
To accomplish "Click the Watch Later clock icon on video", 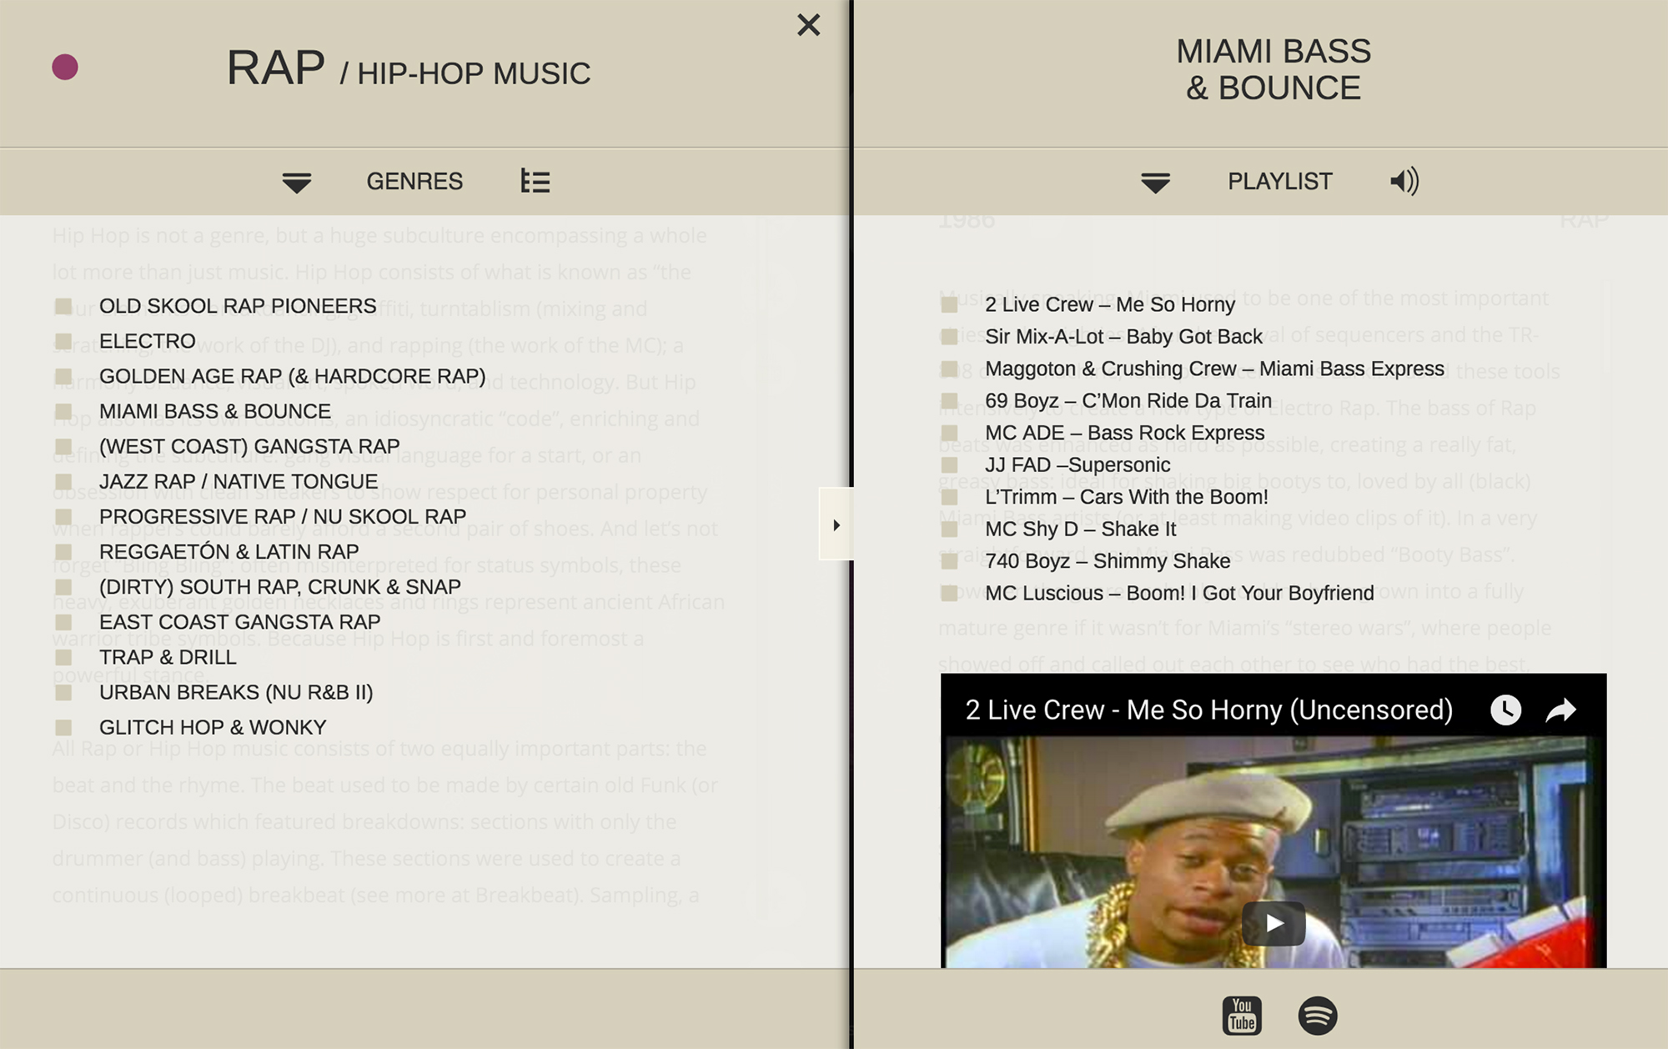I will [x=1505, y=710].
